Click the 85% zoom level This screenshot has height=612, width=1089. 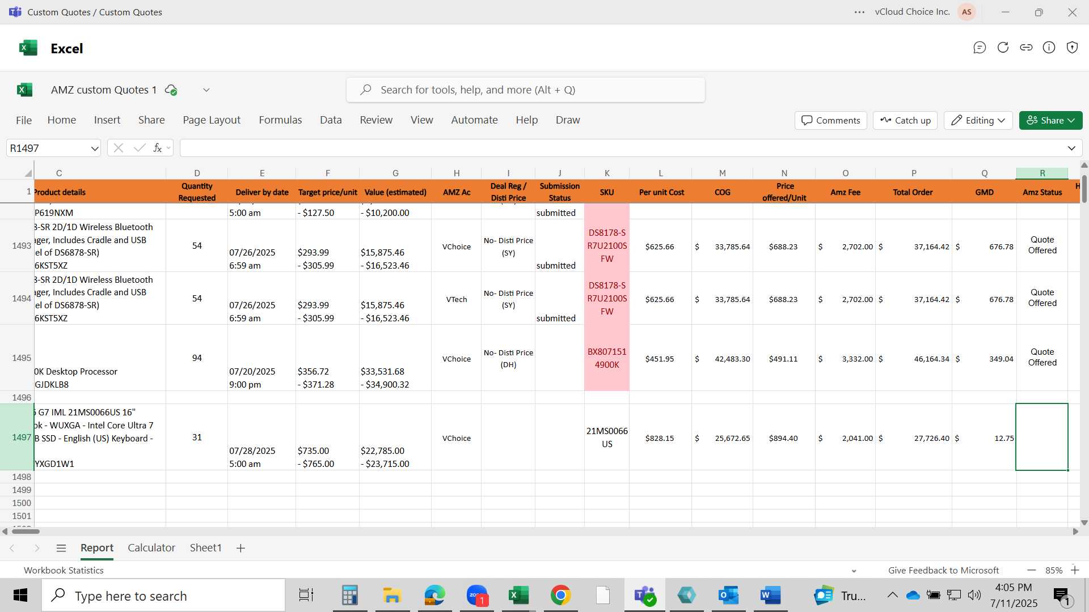(1054, 571)
